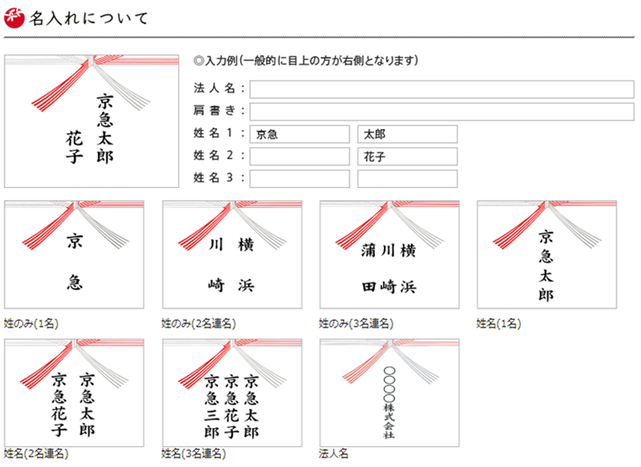Focus the empty 姓名3 given name field

tap(407, 178)
